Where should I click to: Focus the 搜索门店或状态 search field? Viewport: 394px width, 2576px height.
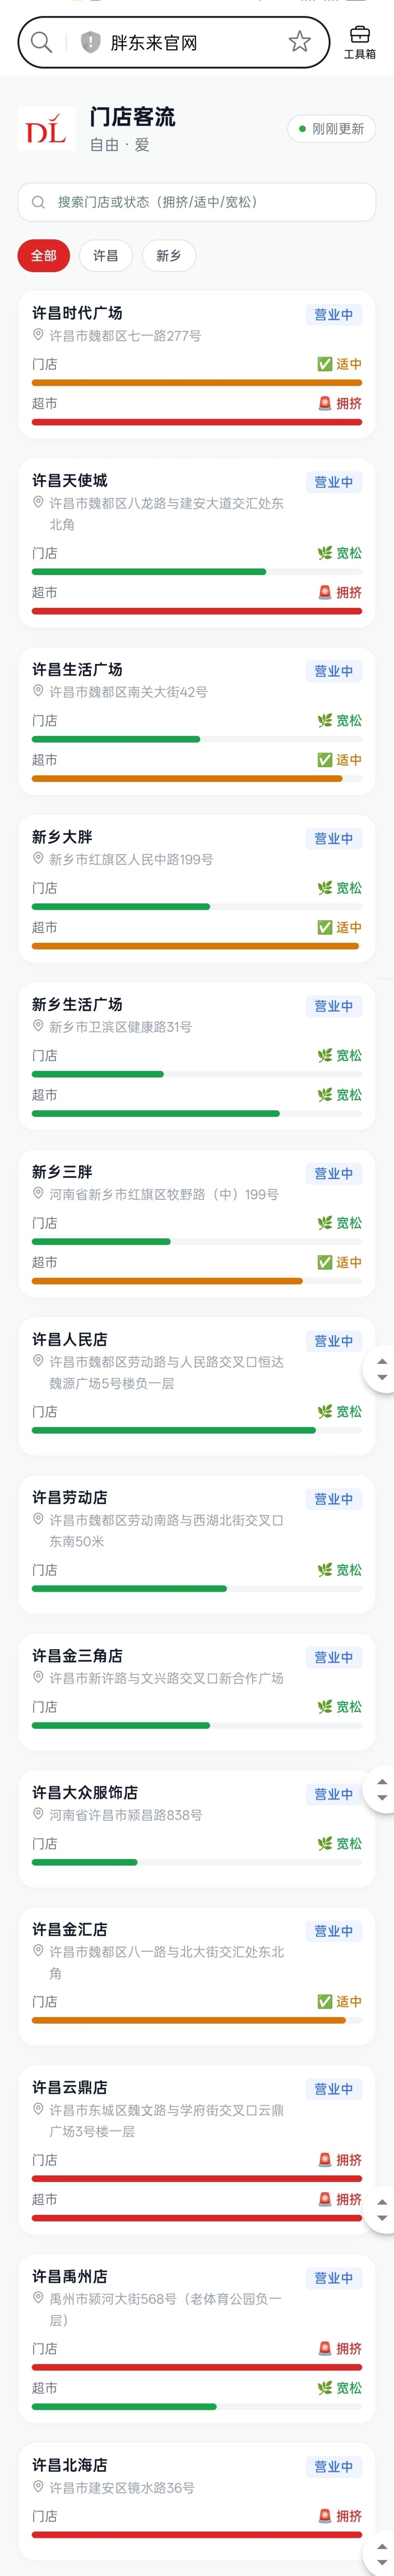[x=197, y=202]
